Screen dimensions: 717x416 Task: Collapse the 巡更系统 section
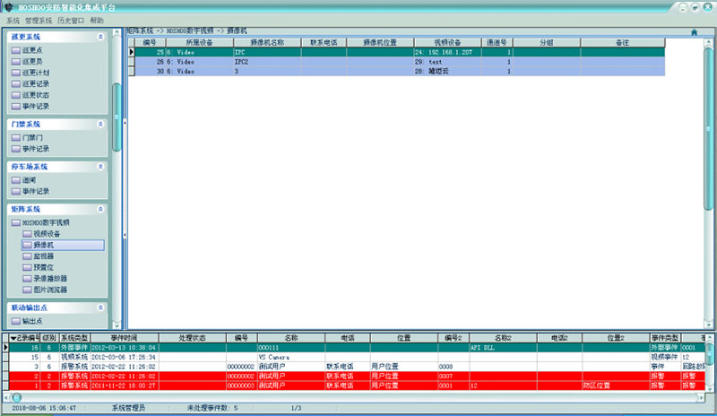click(99, 38)
